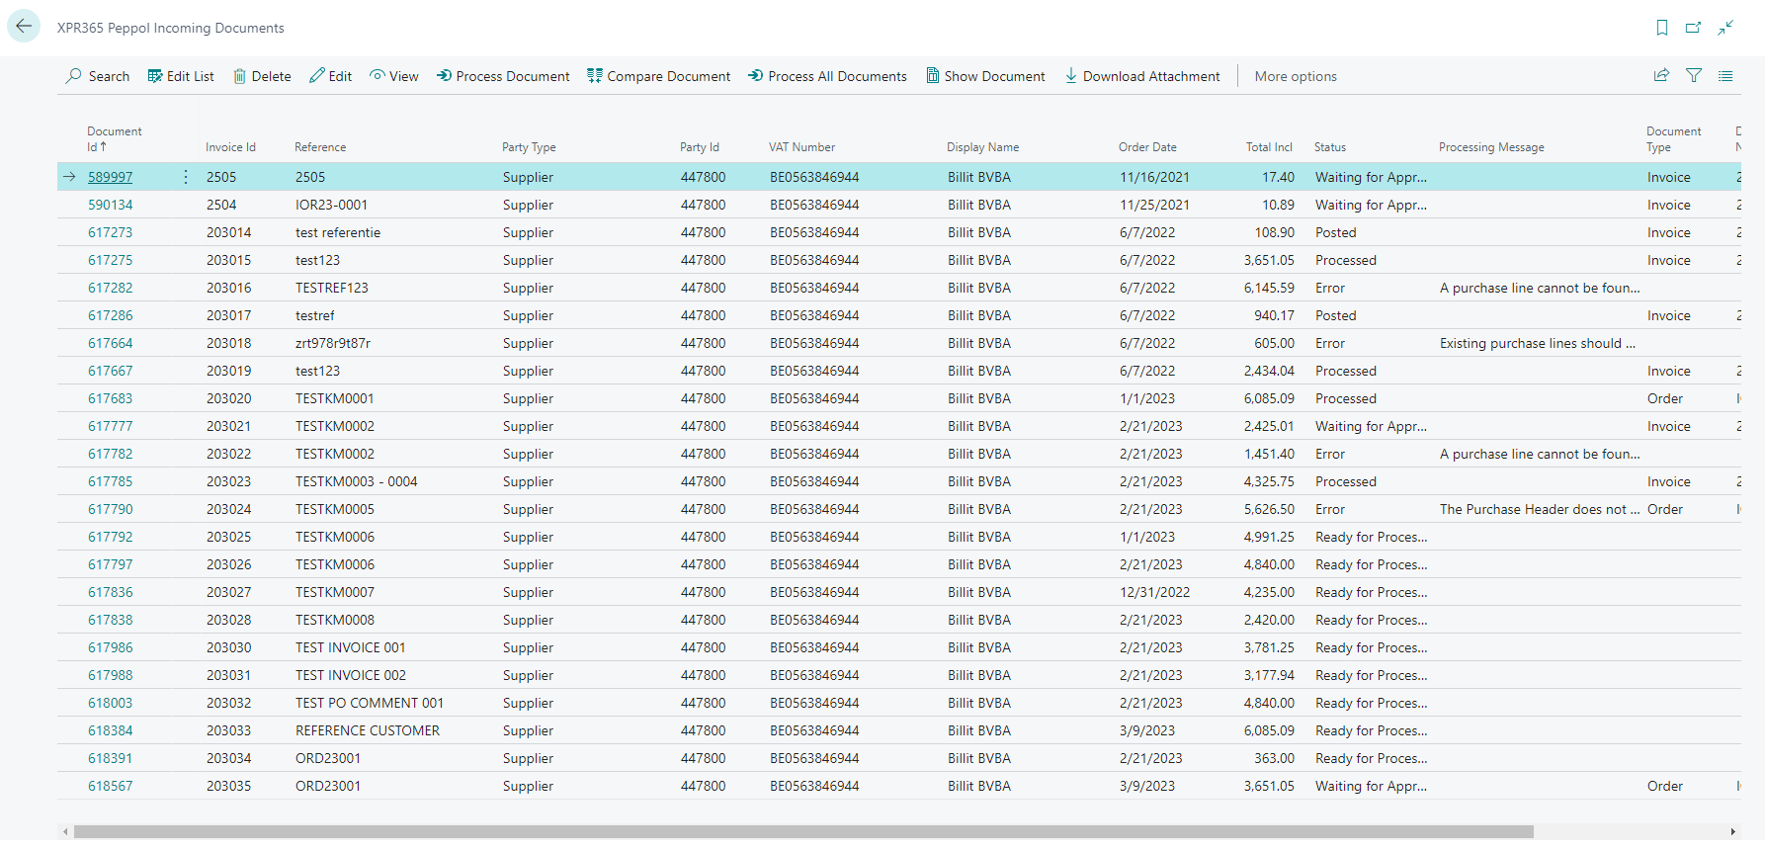This screenshot has height=851, width=1765.
Task: Open document 617664 link
Action: (x=110, y=343)
